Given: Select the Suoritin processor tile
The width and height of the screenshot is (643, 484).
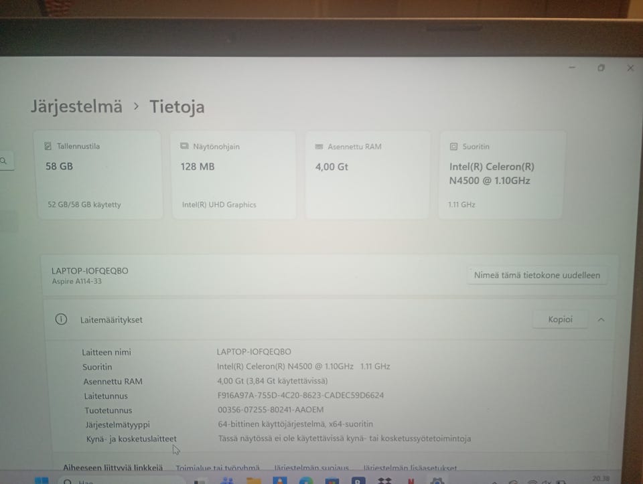Looking at the screenshot, I should (502, 175).
